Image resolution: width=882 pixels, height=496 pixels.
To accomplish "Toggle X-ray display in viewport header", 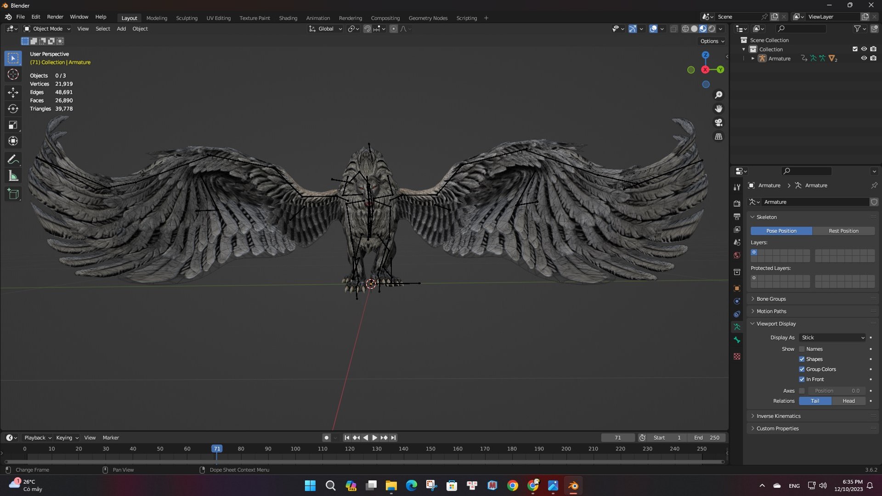I will pos(673,29).
